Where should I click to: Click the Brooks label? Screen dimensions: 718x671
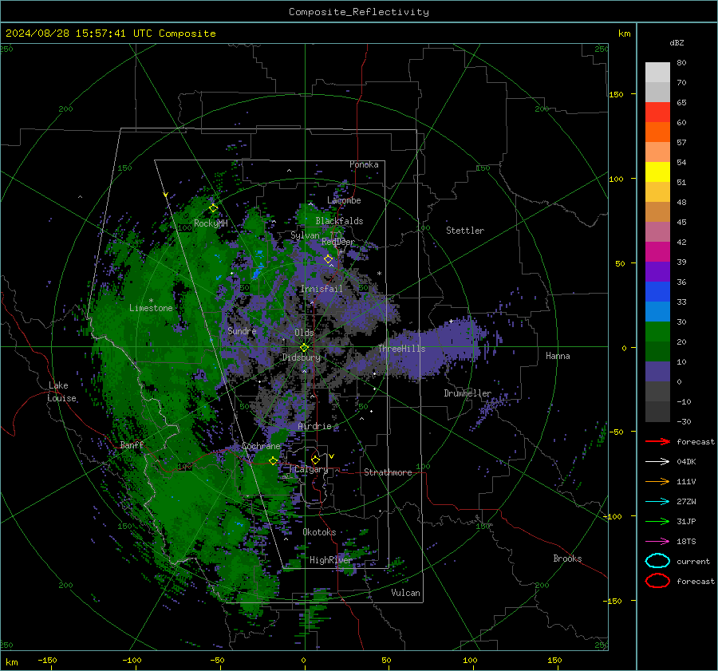tap(567, 559)
